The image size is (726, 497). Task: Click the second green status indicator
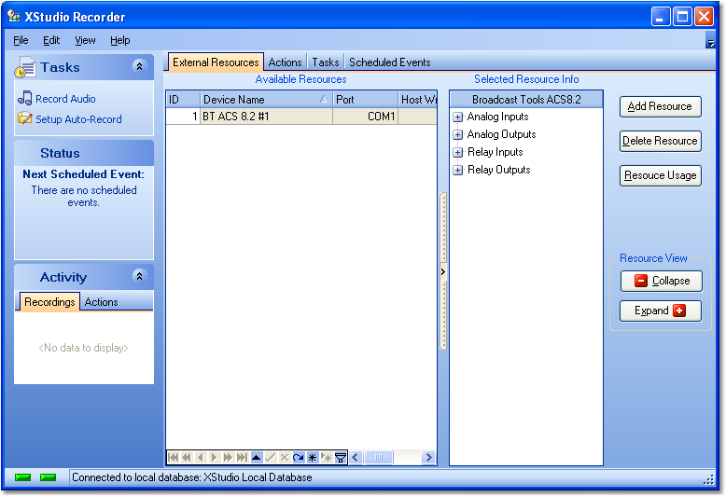click(x=48, y=477)
